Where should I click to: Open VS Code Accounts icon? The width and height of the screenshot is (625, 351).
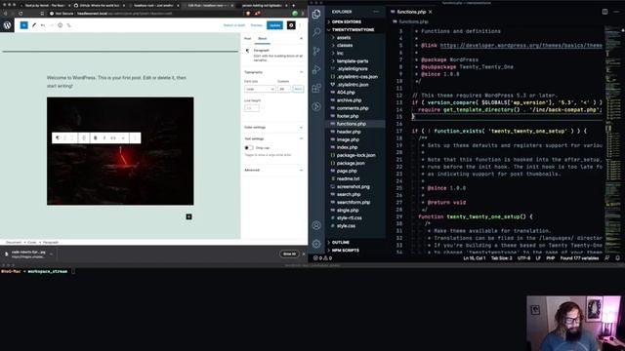(x=316, y=225)
